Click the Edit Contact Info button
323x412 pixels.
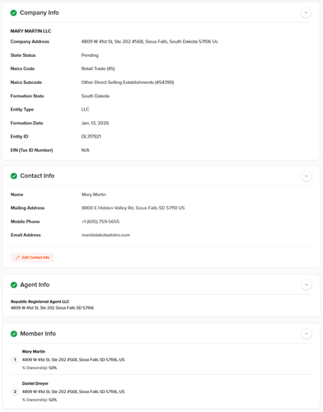(x=32, y=257)
